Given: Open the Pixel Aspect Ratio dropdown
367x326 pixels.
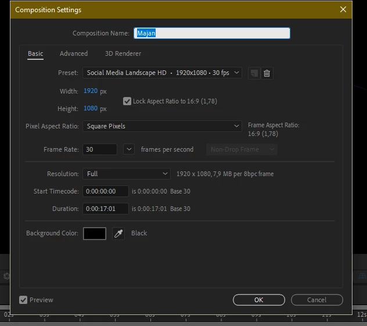Looking at the screenshot, I should [x=162, y=126].
